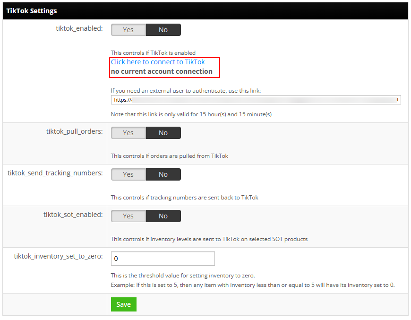Turn tiktok_sot_enabled to Yes

[128, 216]
